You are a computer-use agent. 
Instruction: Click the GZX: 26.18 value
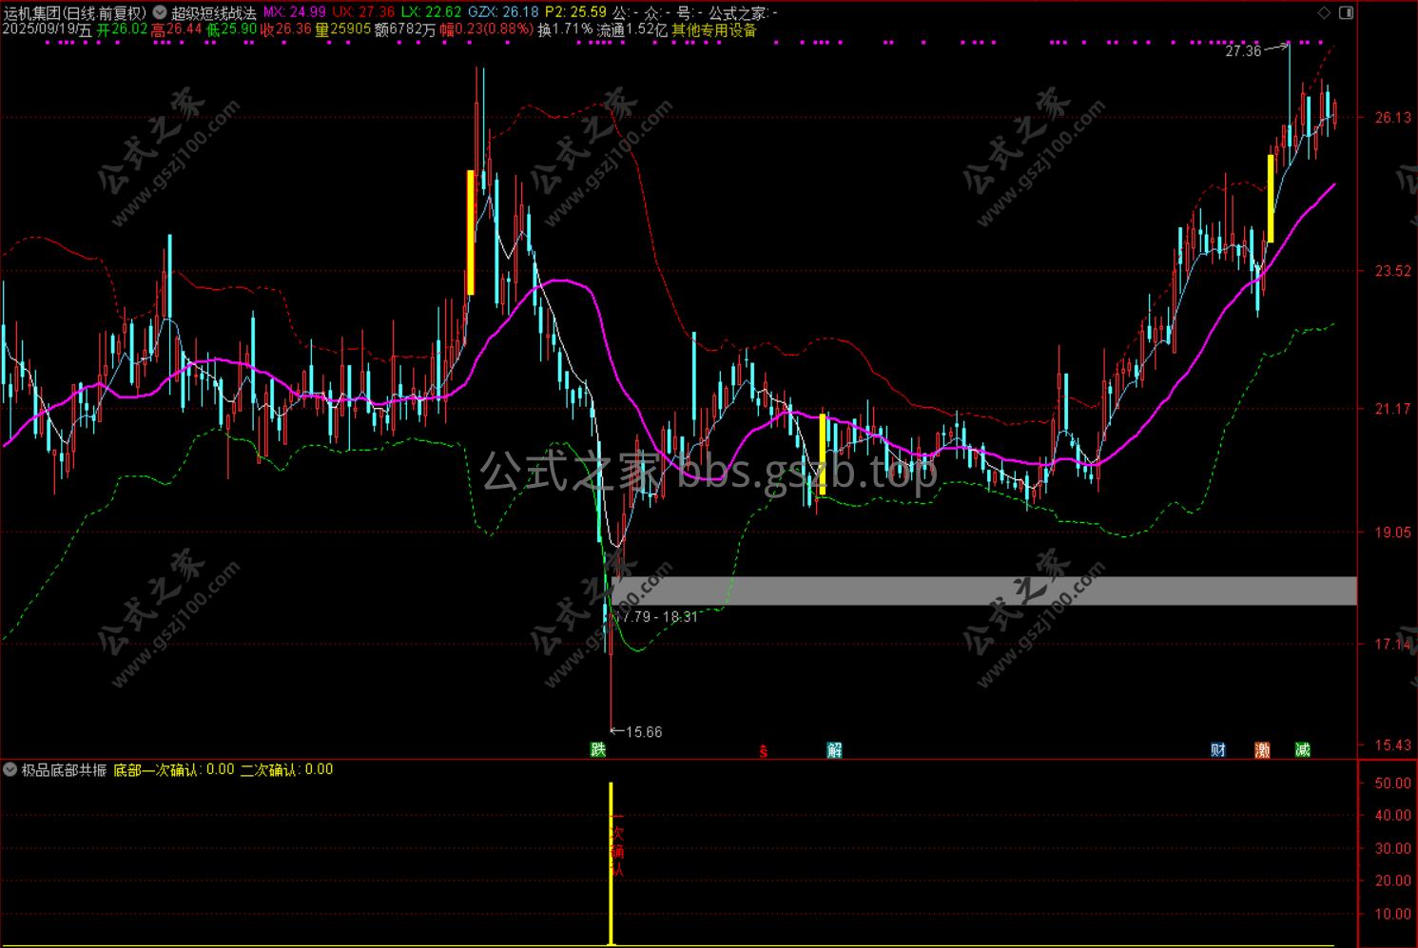click(x=504, y=13)
